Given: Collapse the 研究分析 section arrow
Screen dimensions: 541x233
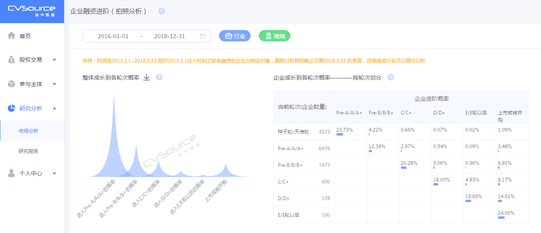Looking at the screenshot, I should coord(54,108).
